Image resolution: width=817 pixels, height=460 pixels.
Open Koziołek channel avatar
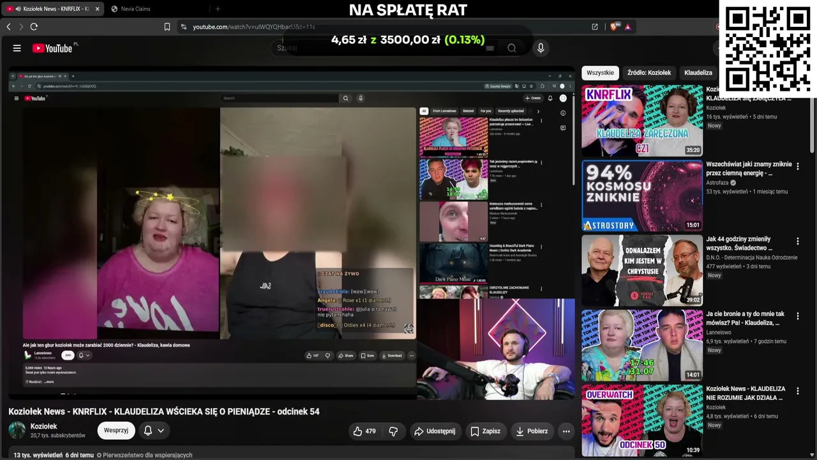17,431
